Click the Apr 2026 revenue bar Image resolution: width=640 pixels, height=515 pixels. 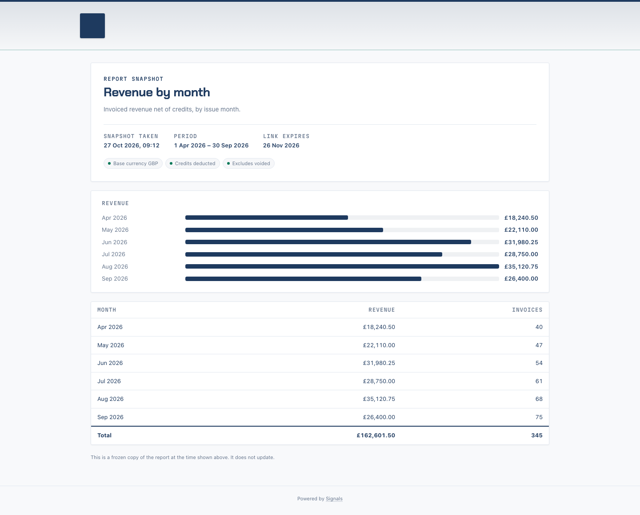pos(267,218)
